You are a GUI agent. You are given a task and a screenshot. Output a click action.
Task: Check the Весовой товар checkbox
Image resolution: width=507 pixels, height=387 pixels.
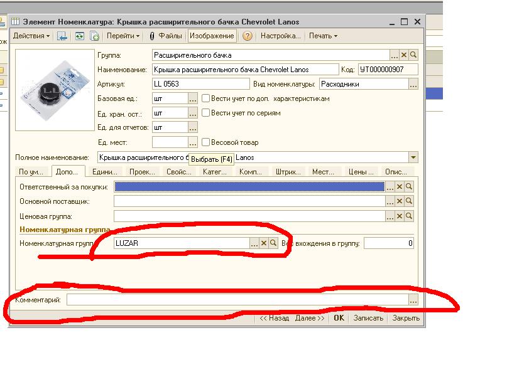[x=205, y=142]
